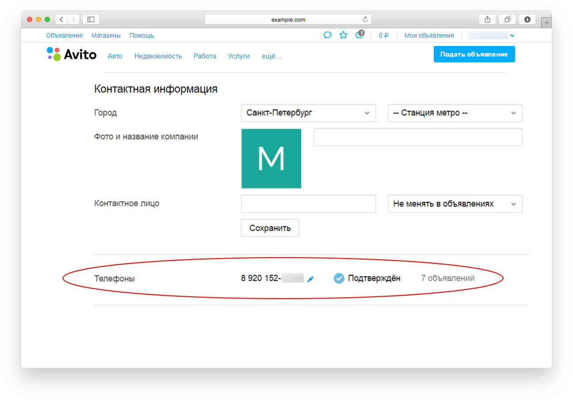Open the Станция метро dropdown

[x=455, y=113]
